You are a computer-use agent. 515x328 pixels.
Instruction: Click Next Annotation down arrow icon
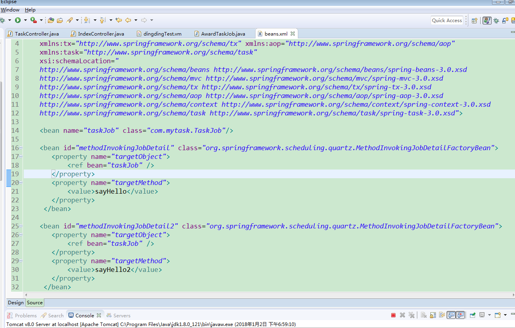click(87, 20)
